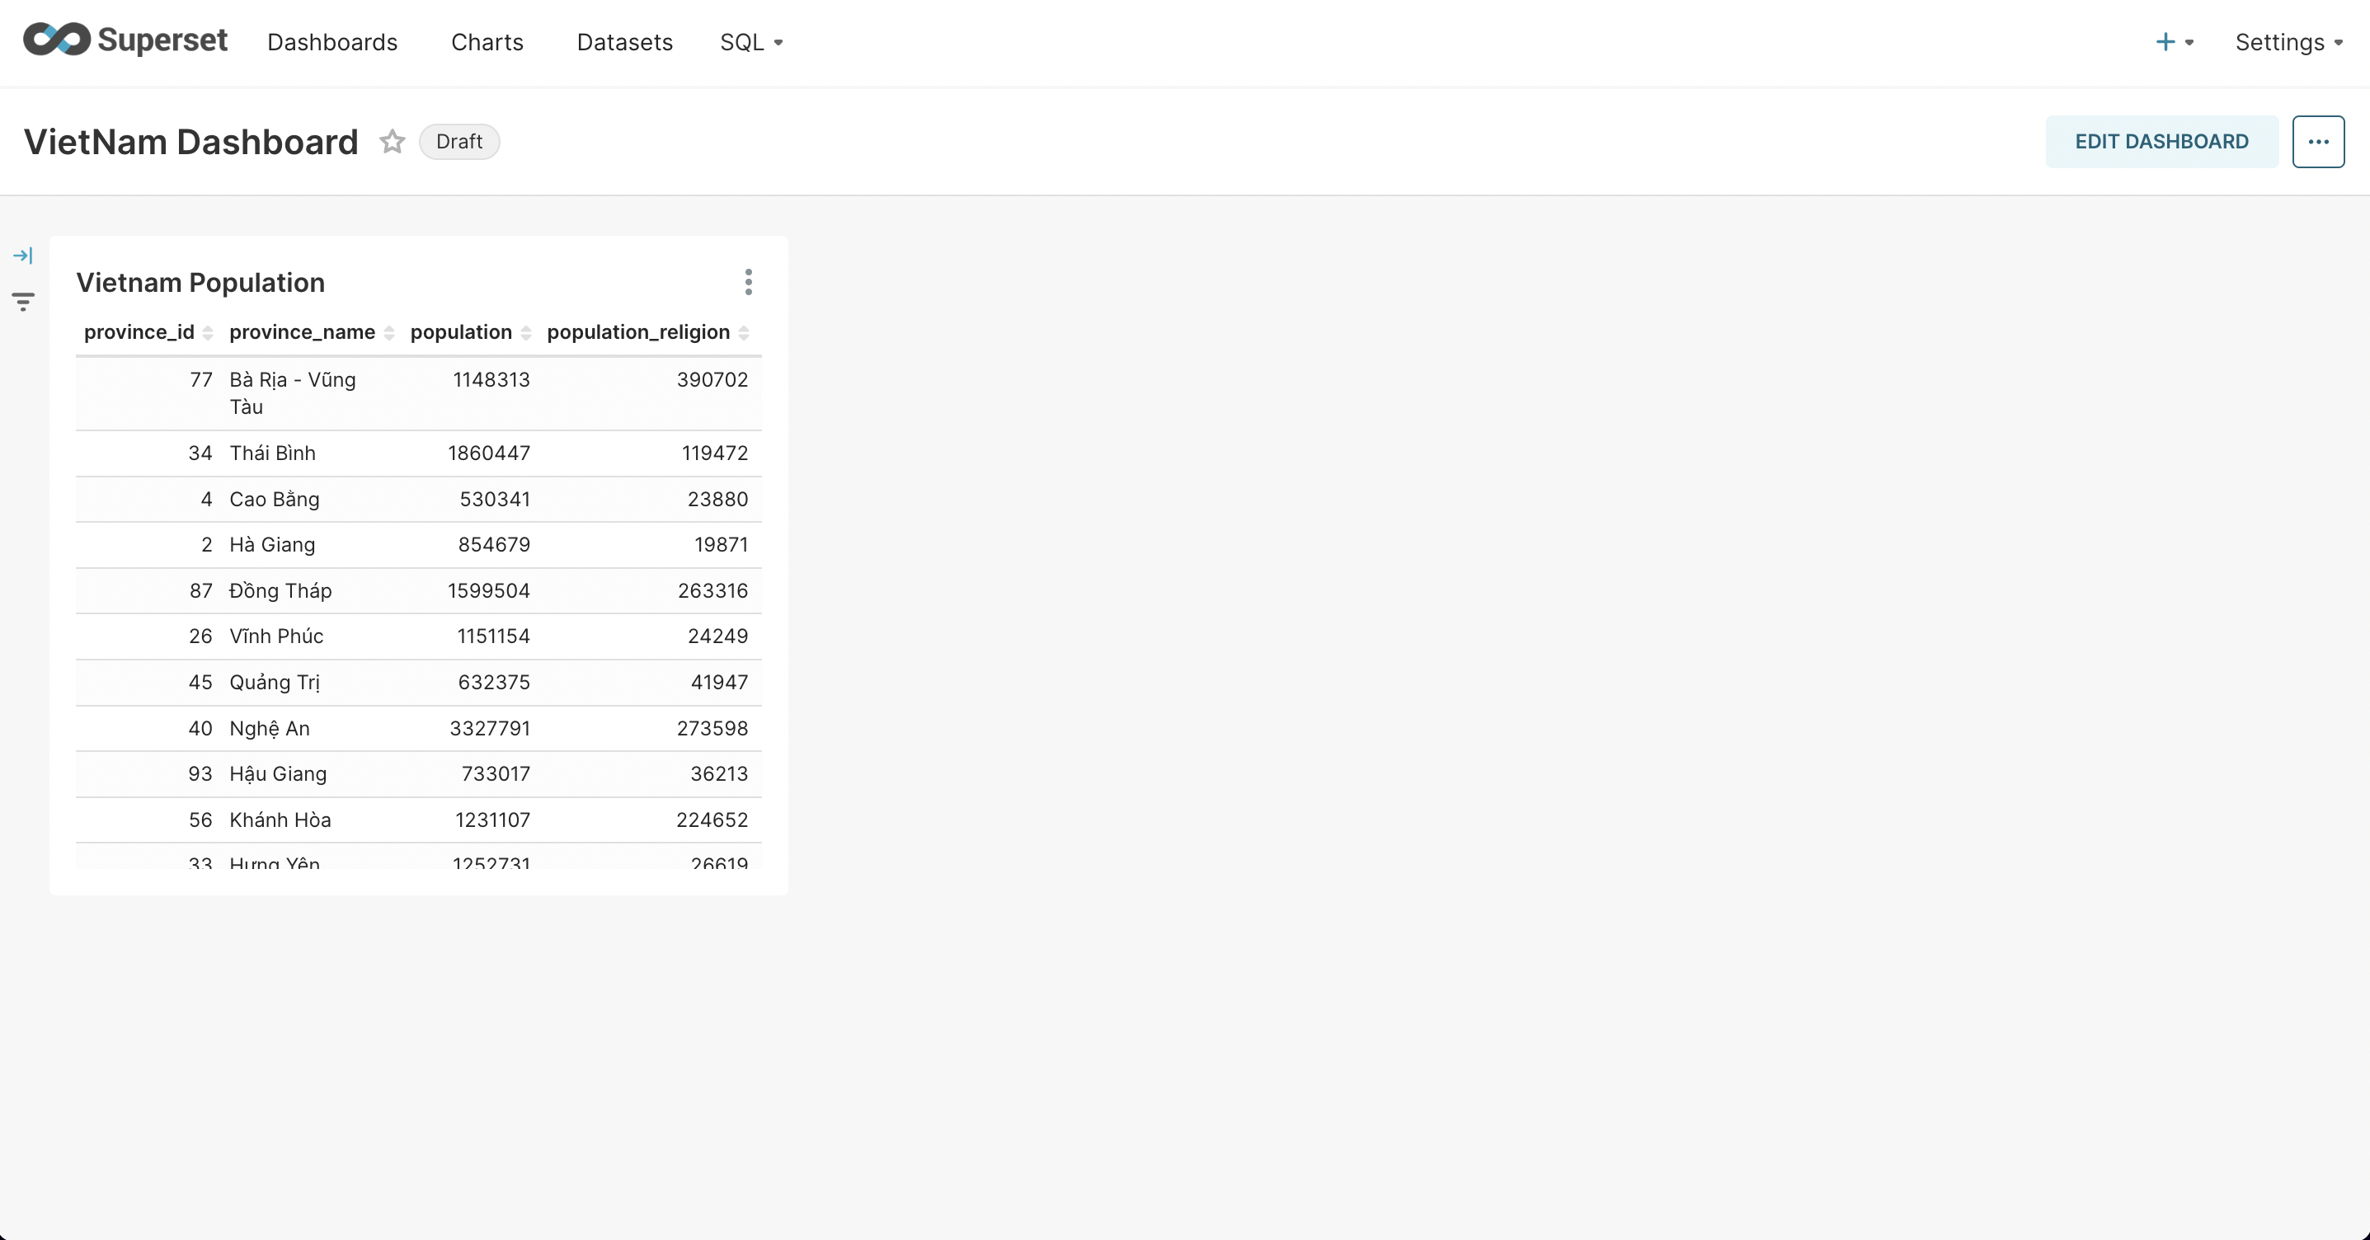Open dashboard ellipsis actions menu
2370x1240 pixels.
tap(2317, 142)
